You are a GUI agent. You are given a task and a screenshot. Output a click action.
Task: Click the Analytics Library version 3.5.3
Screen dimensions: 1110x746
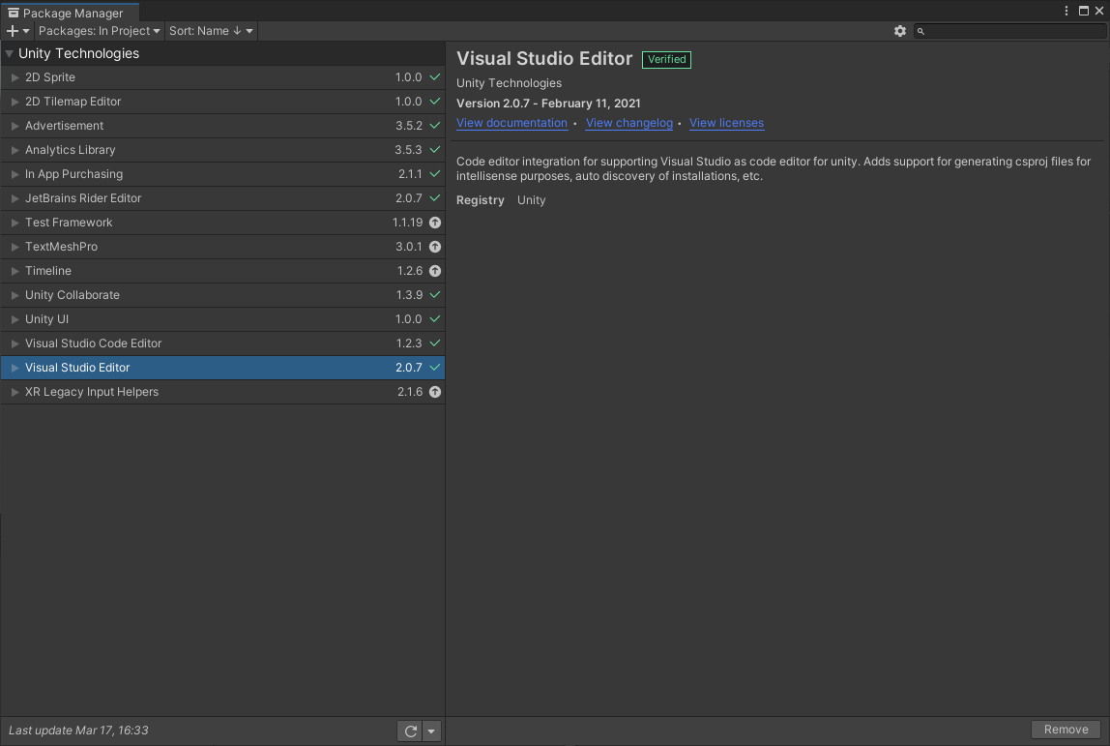tap(408, 150)
